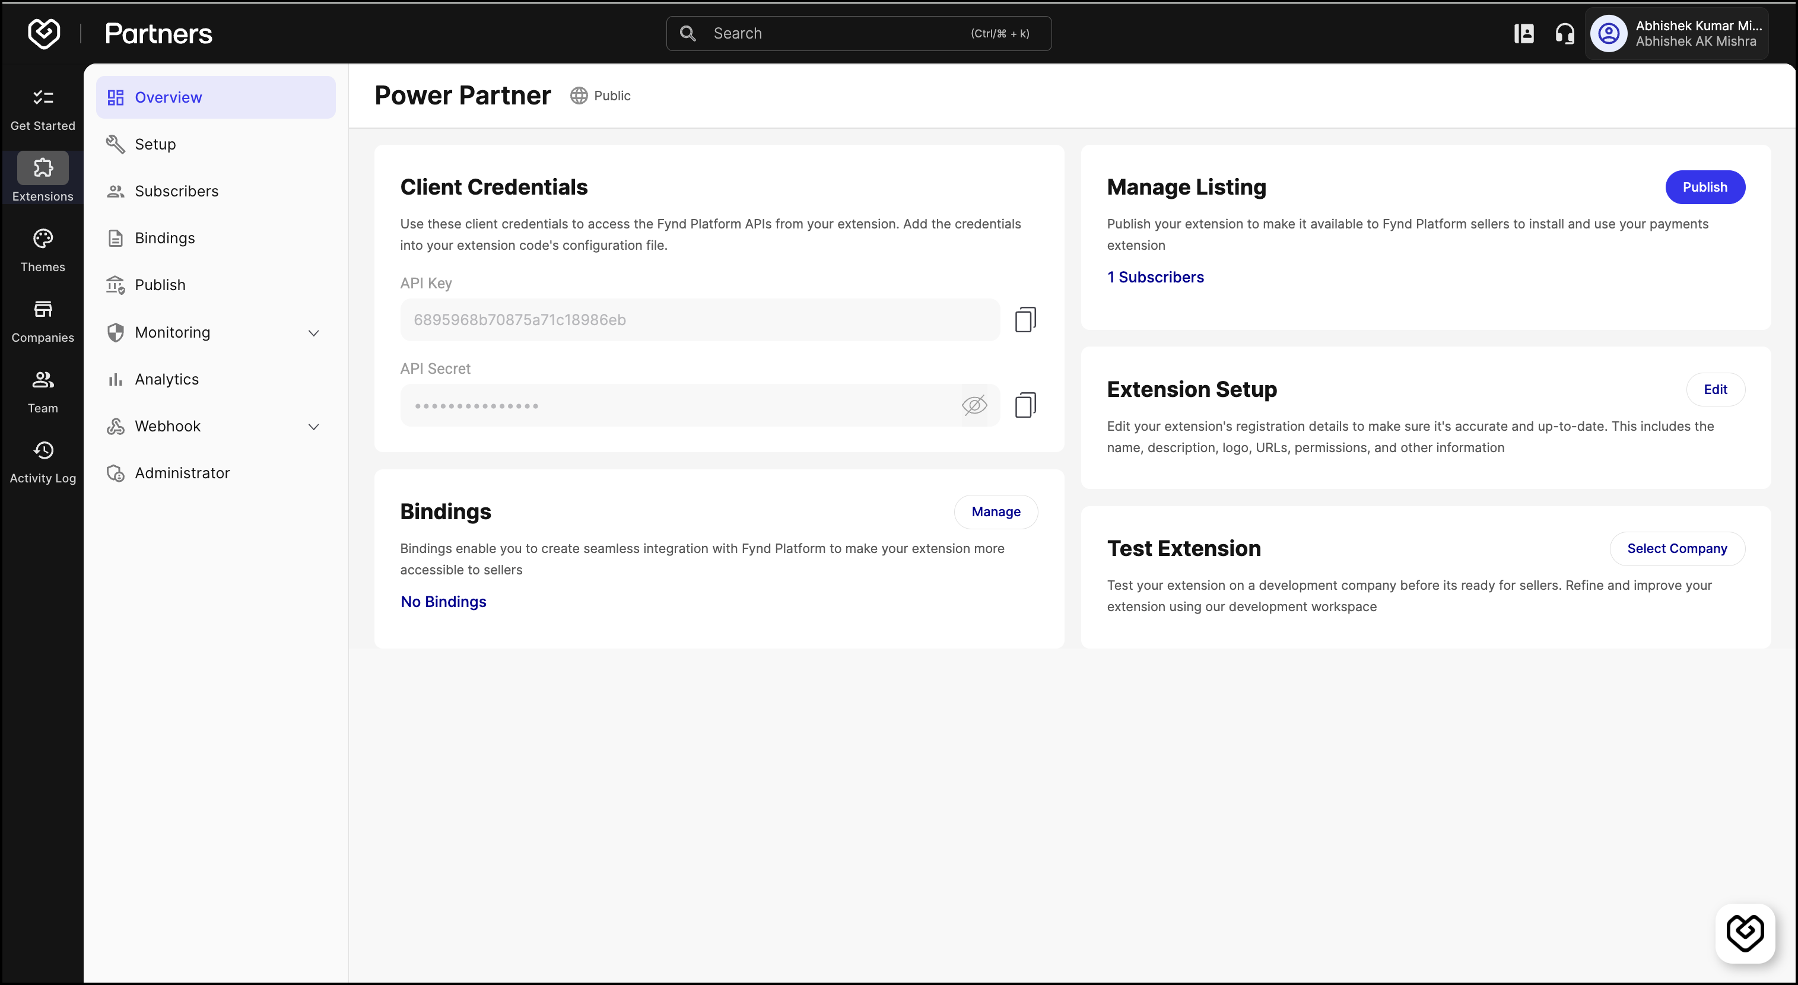Go to Setup section
1798x985 pixels.
(x=215, y=145)
